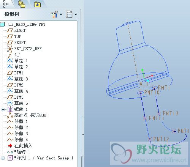Image resolution: width=190 pixels, height=167 pixels.
Task: Select sketch 草绘 2 feature
Action: pos(21,67)
